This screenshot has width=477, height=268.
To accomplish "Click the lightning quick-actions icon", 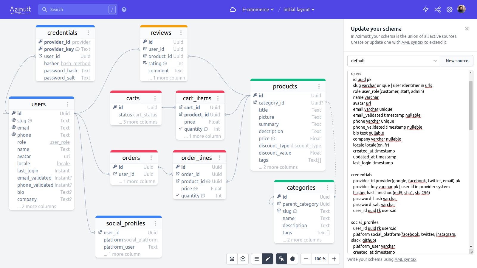I will click(x=425, y=9).
